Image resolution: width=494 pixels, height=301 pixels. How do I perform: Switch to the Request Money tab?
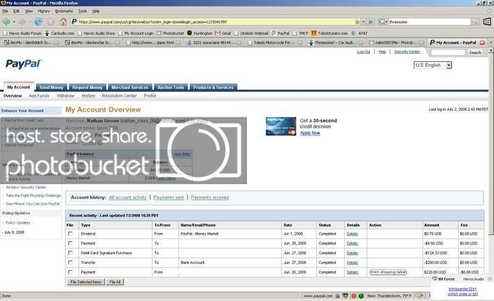87,87
